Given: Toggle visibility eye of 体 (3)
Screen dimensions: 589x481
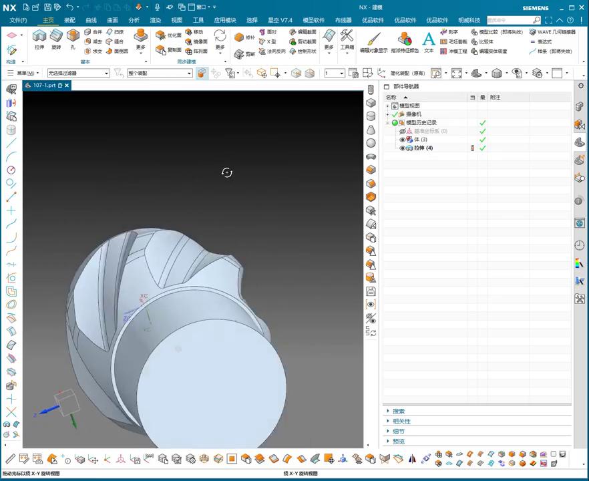Looking at the screenshot, I should pos(402,140).
